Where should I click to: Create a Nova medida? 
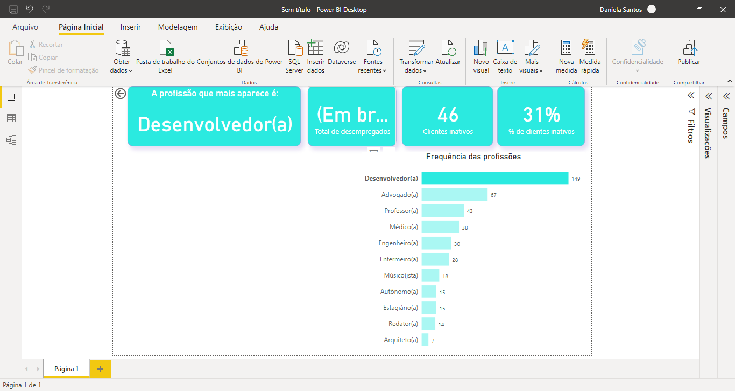566,56
